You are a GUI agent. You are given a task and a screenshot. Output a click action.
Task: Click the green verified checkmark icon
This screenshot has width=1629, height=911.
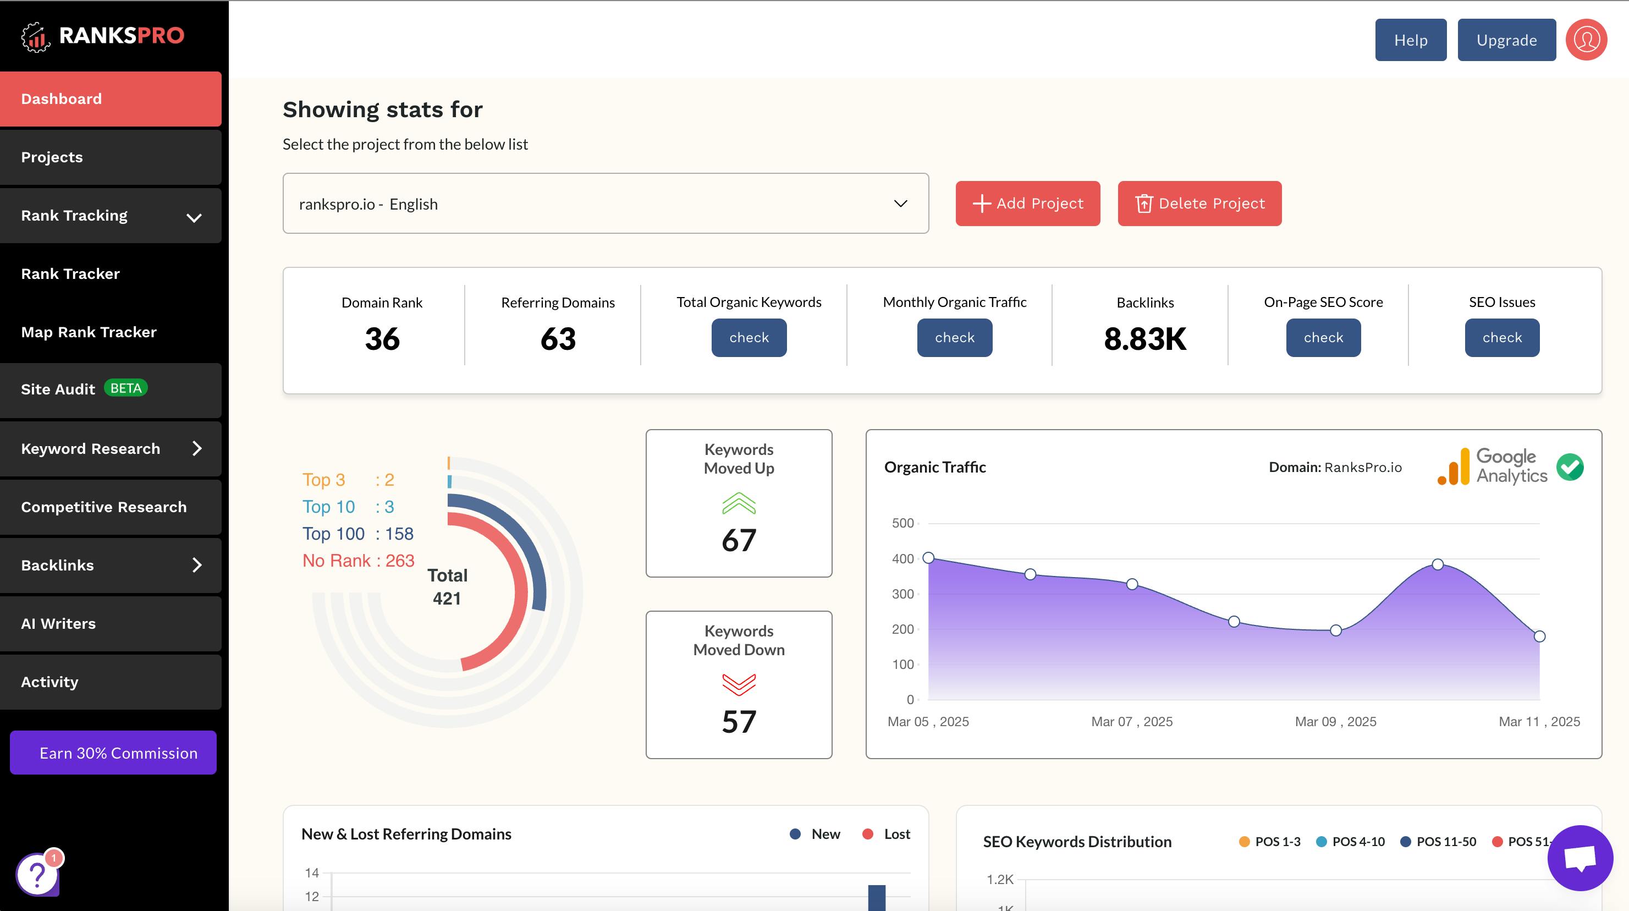click(1570, 467)
